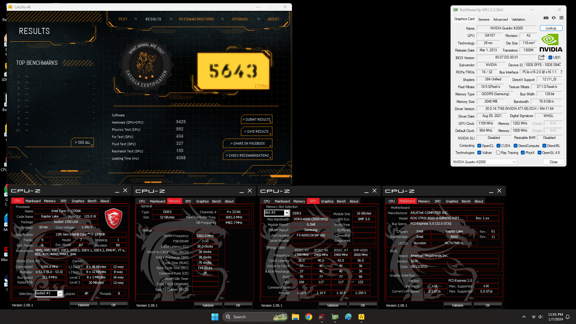Open the Slot #2 memory slot dropdown

(x=277, y=213)
